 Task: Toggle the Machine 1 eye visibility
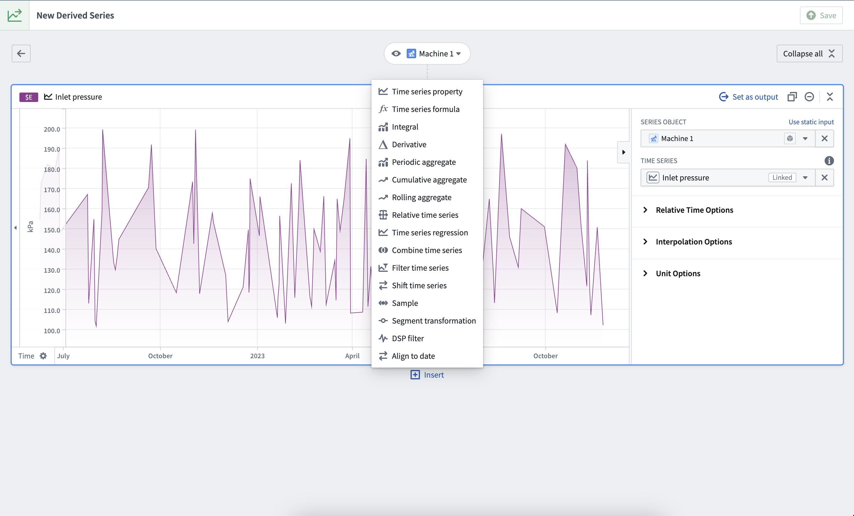click(x=396, y=54)
